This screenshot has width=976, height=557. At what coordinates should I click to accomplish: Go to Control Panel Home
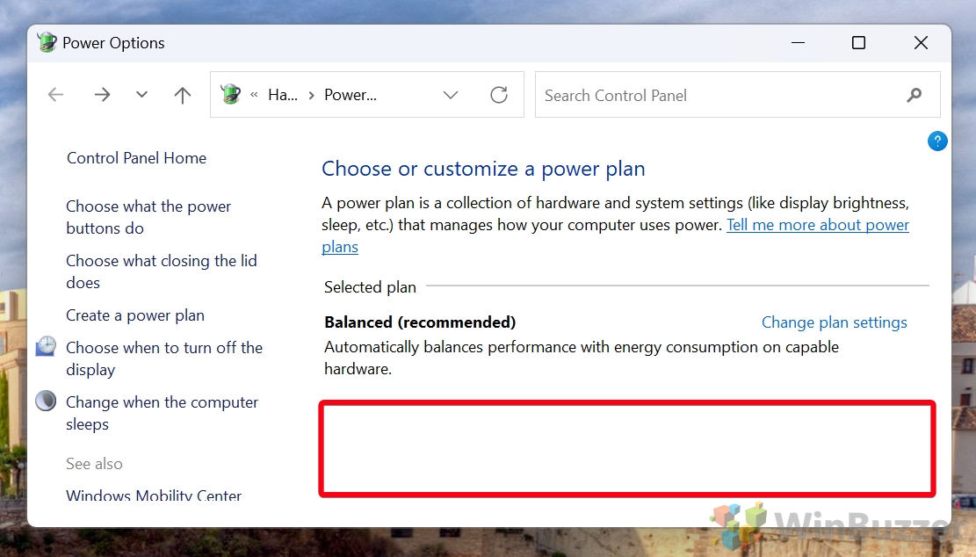(x=136, y=158)
